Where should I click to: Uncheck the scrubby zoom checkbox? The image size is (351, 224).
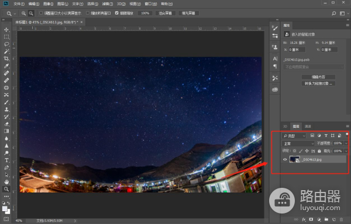pyautogui.click(x=116, y=13)
